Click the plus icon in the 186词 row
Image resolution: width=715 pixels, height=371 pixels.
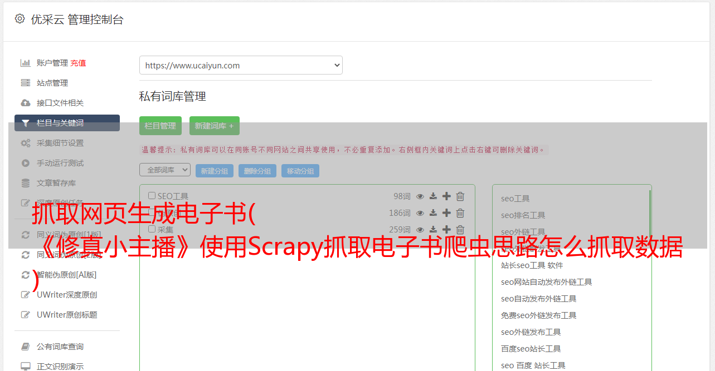[446, 213]
